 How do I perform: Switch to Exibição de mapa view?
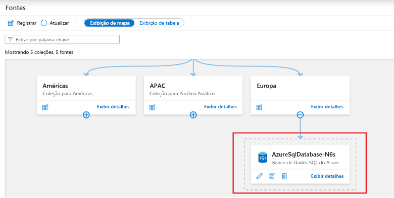coord(110,23)
